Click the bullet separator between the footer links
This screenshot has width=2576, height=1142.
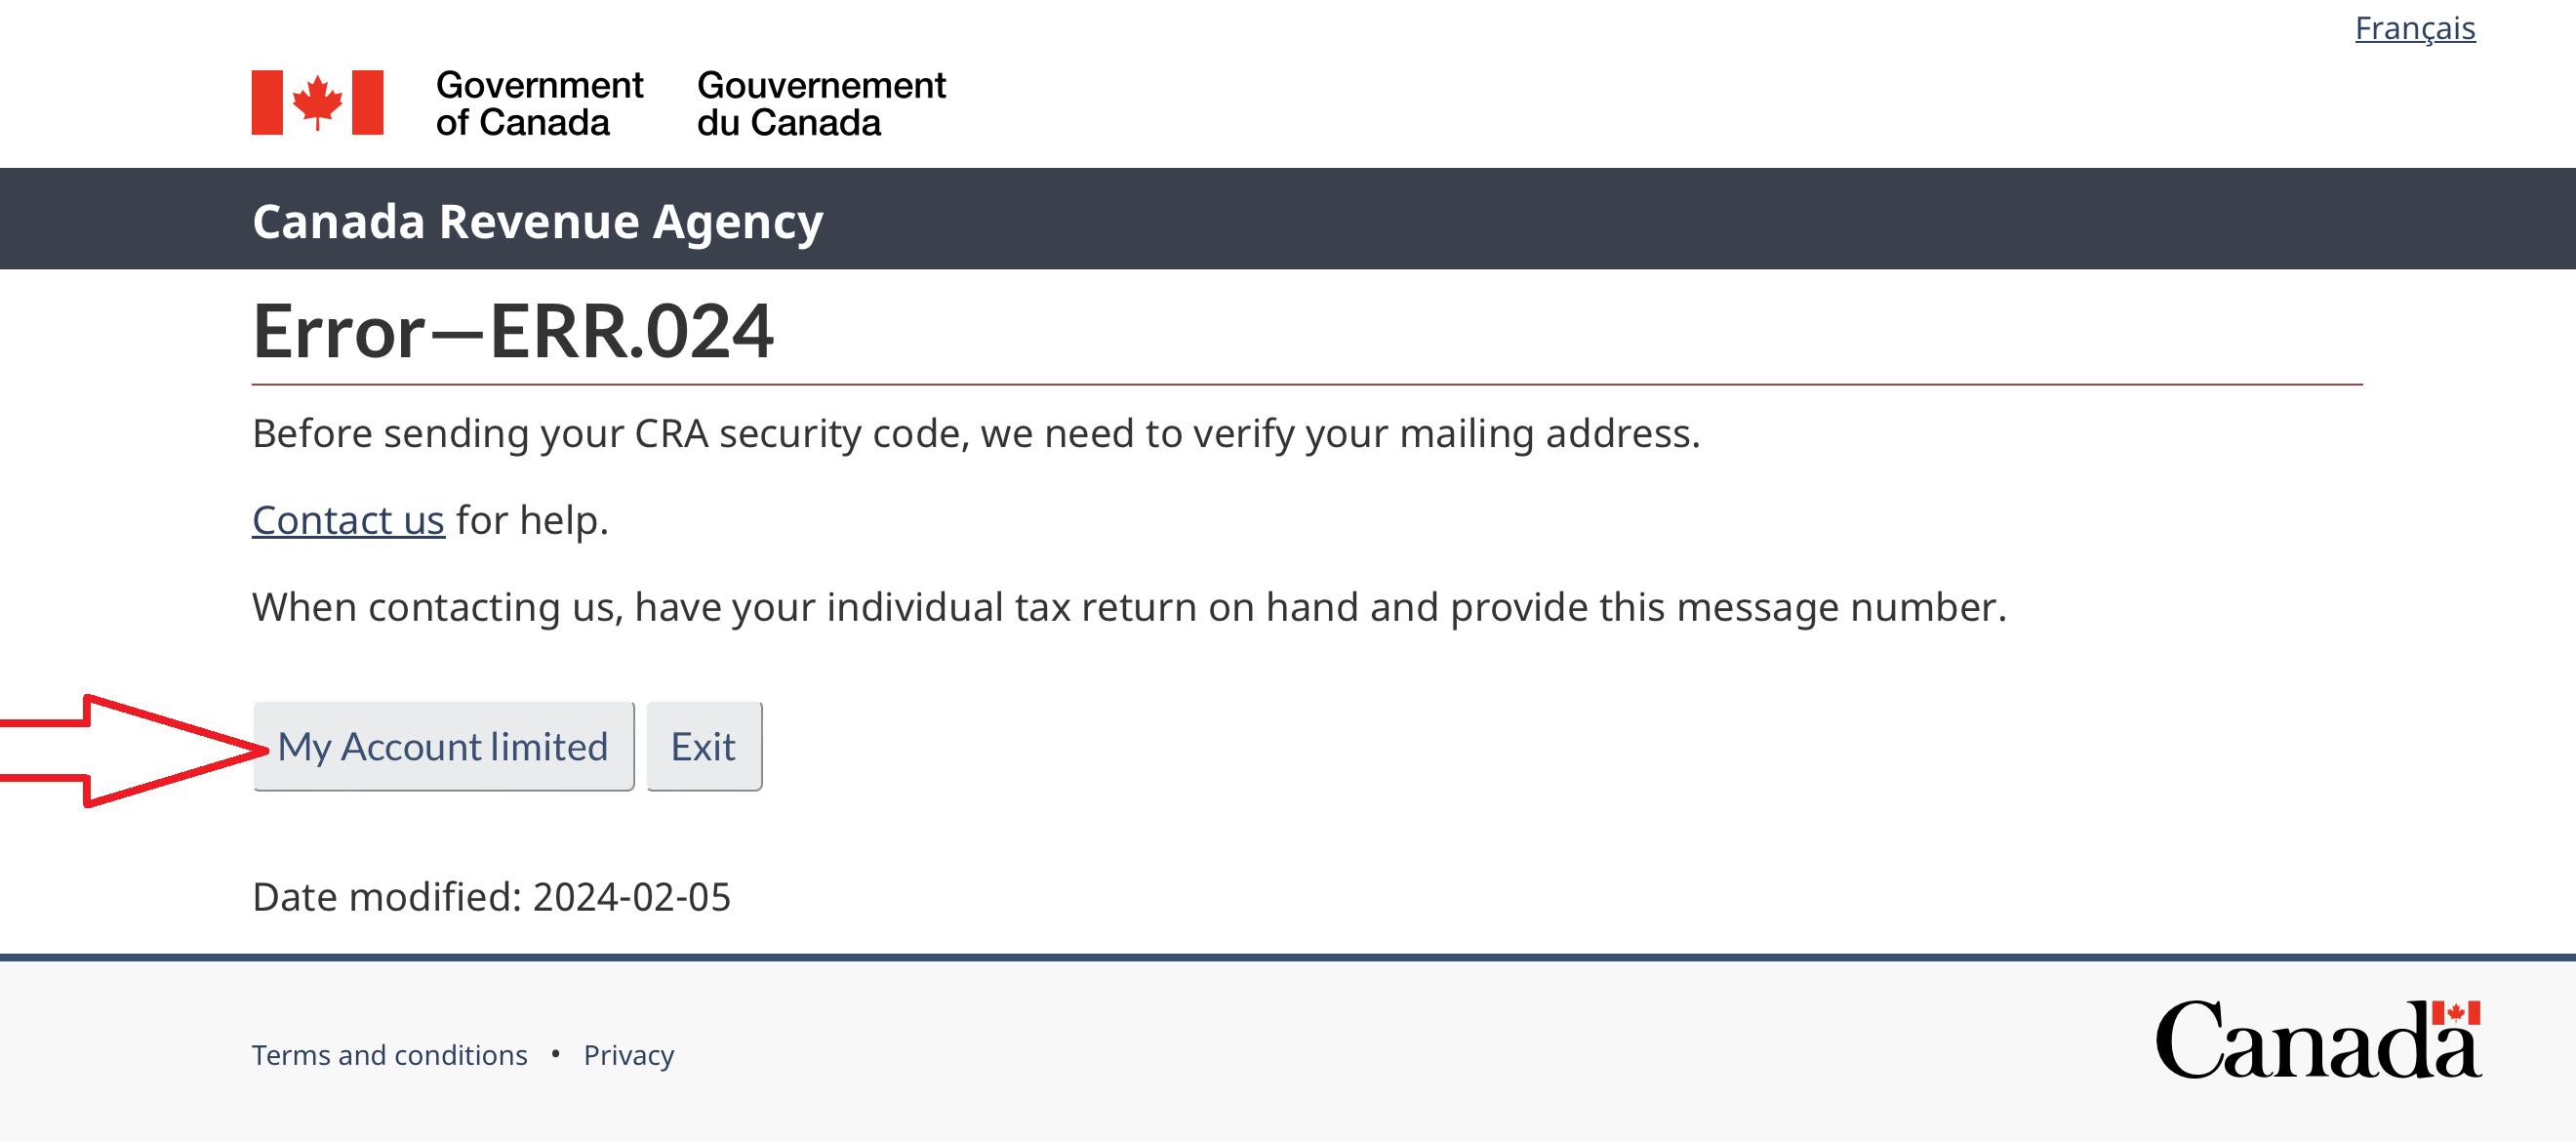point(555,1054)
